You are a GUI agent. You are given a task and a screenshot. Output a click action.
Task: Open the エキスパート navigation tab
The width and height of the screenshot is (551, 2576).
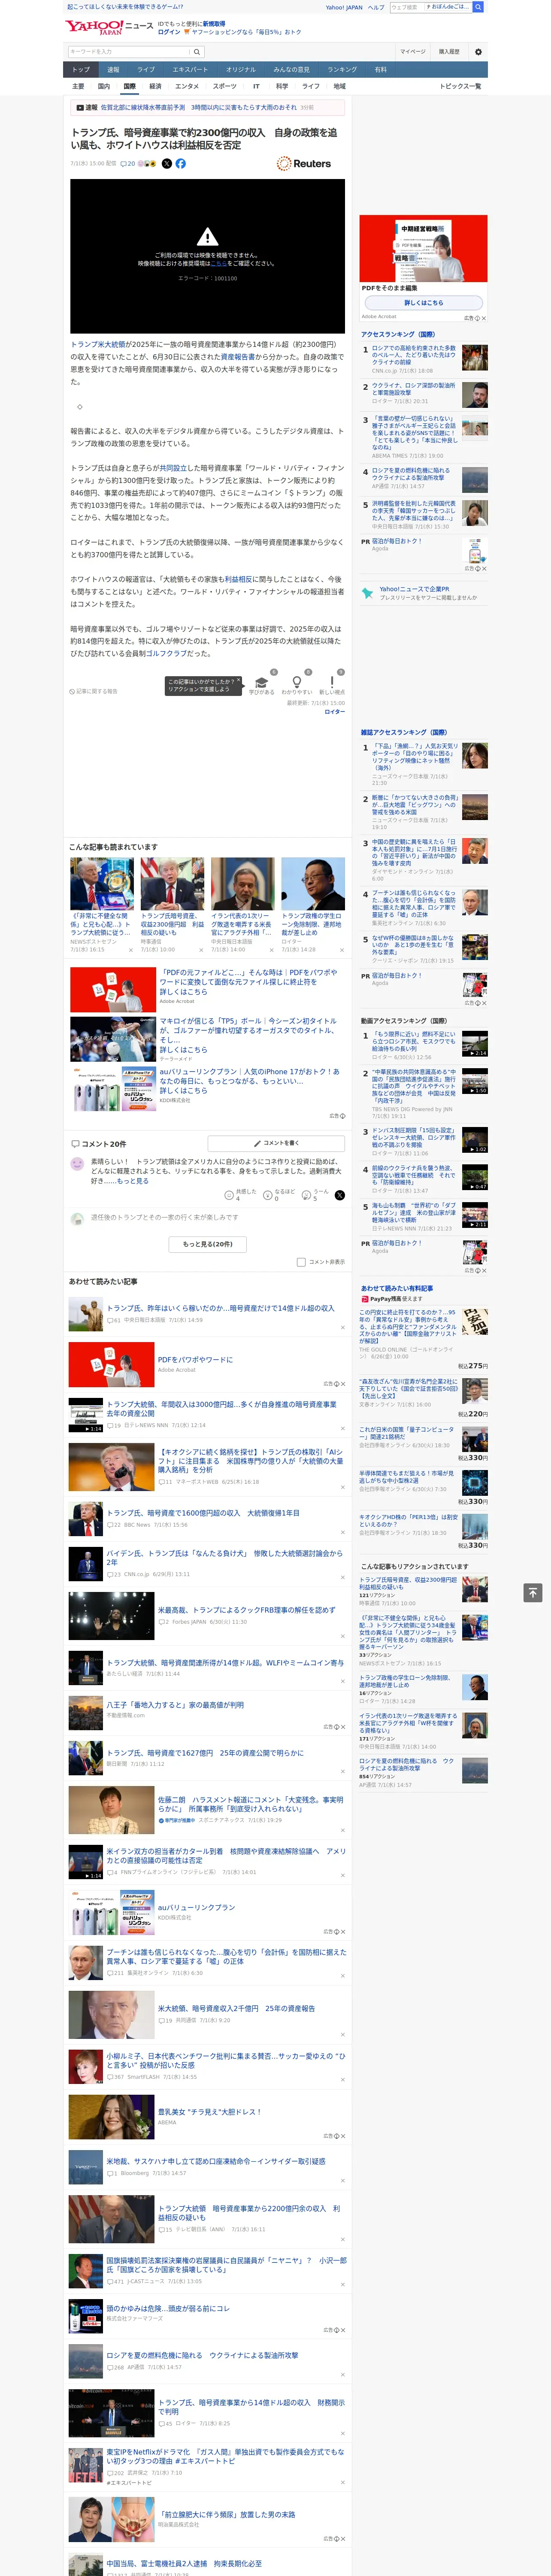click(190, 69)
